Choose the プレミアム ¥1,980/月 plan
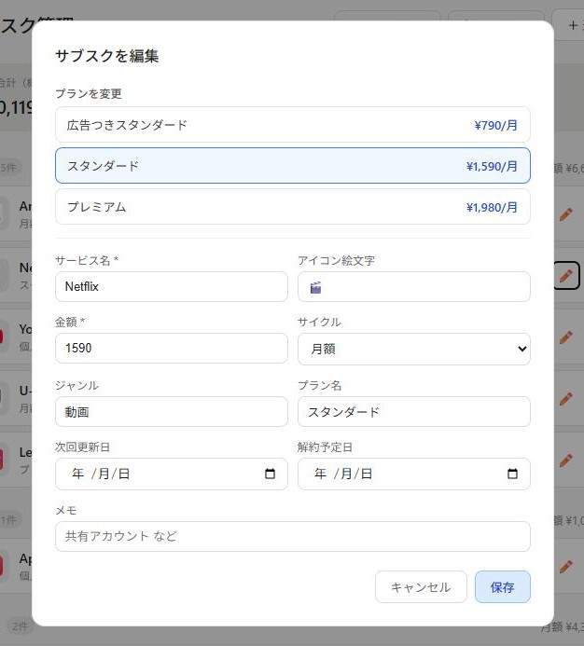The image size is (584, 646). coord(292,207)
